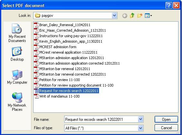Click PDF icon of MStanton bar renewal 12012011
Image resolution: width=182 pixels, height=135 pixels.
(x=36, y=69)
